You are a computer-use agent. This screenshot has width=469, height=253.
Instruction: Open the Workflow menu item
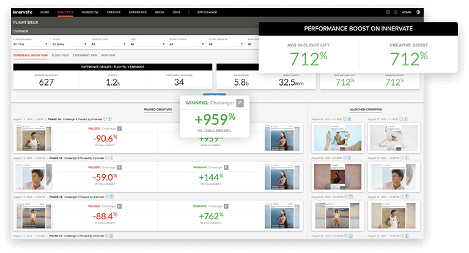(x=89, y=12)
